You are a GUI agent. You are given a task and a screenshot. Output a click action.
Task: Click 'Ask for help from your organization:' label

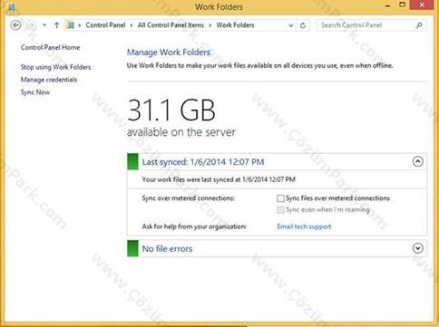(x=194, y=226)
